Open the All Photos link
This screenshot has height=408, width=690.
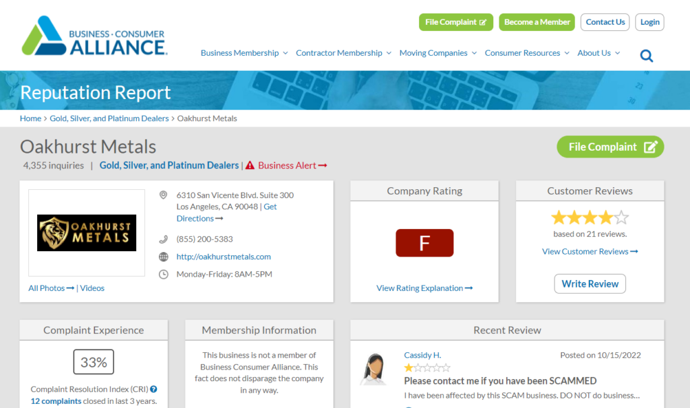click(x=51, y=288)
